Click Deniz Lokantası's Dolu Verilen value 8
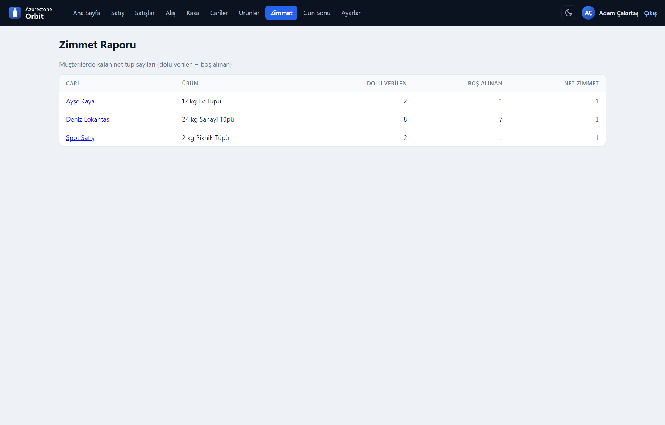Screen dimensions: 665x425 click(x=405, y=119)
